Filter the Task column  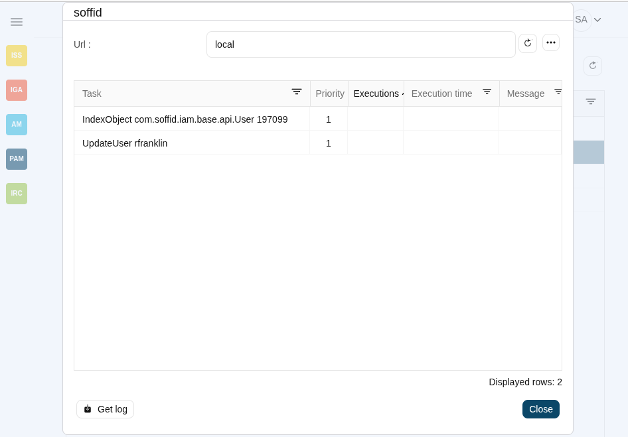click(x=297, y=92)
